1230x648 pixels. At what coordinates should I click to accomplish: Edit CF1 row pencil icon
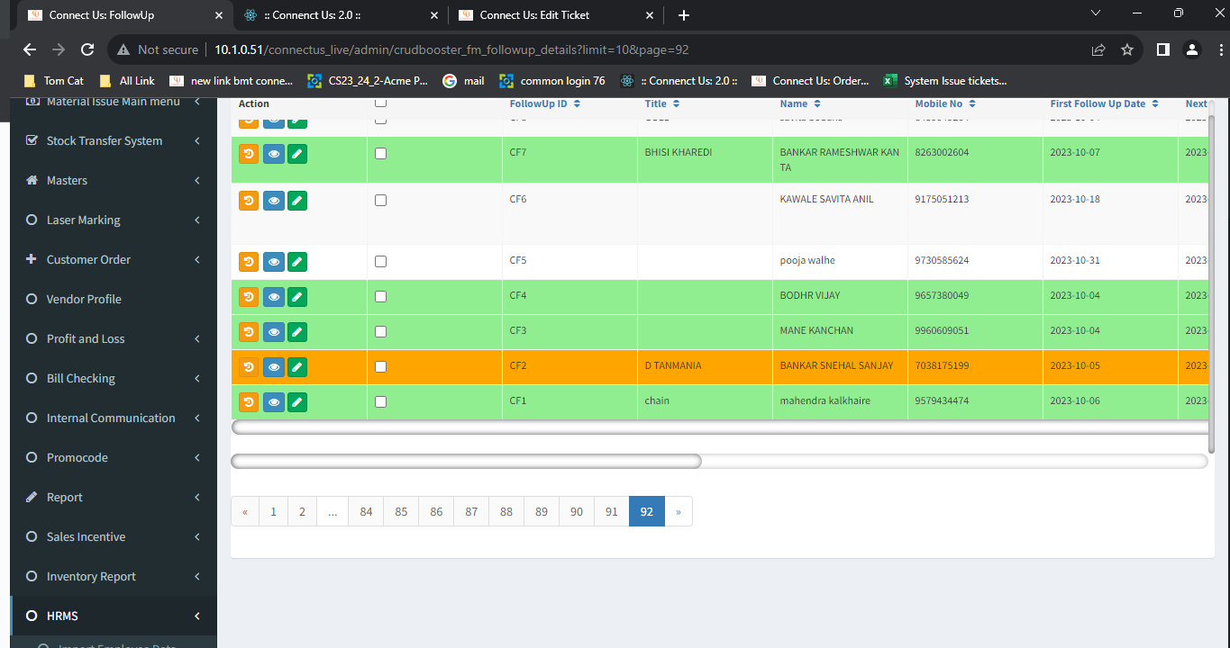297,402
